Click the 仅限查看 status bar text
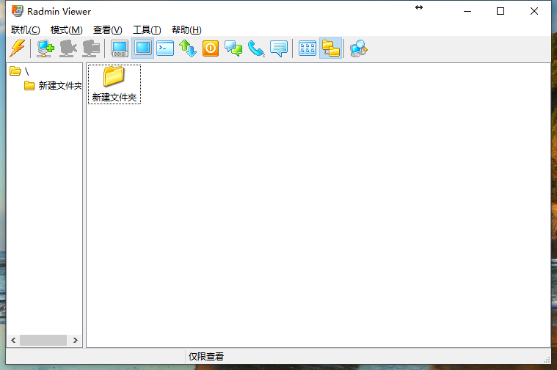This screenshot has height=370, width=557. tap(206, 357)
